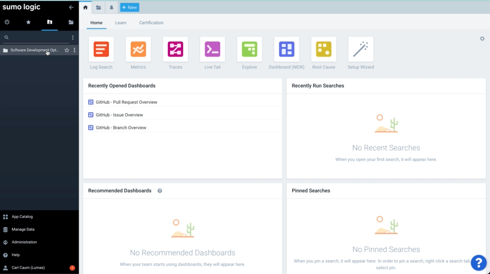Favorite the Software Development Opt folder with star

[x=66, y=50]
